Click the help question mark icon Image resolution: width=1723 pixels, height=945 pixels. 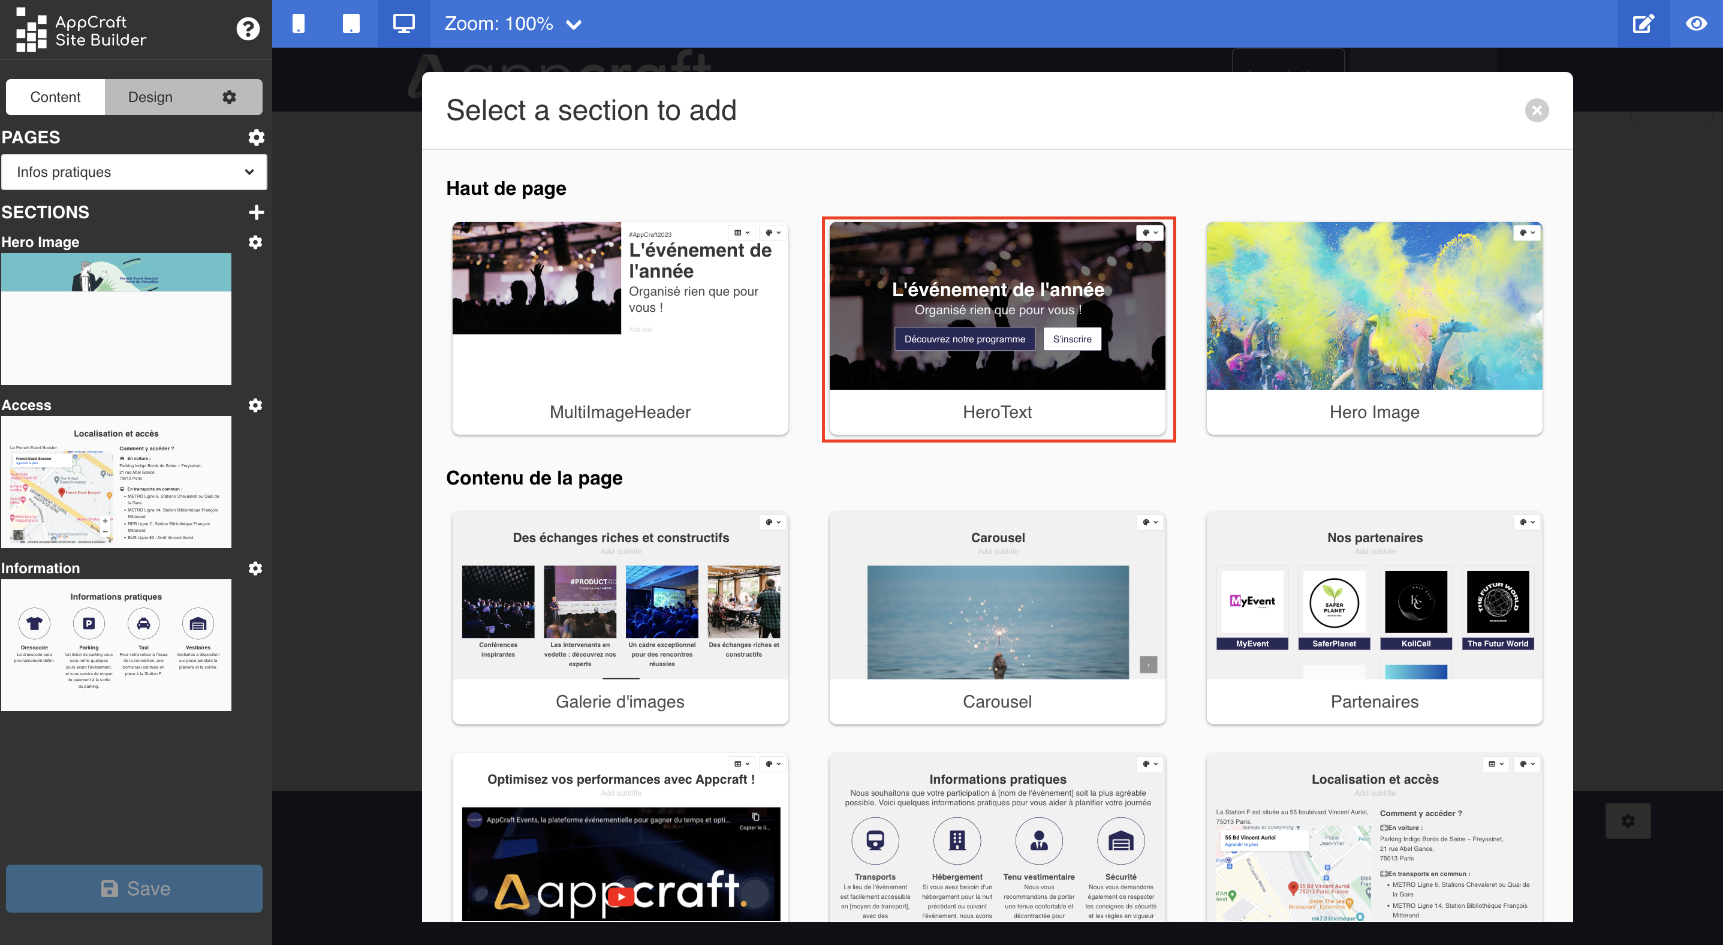248,29
